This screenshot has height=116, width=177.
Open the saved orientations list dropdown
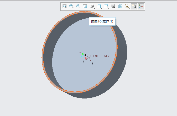(106, 6)
